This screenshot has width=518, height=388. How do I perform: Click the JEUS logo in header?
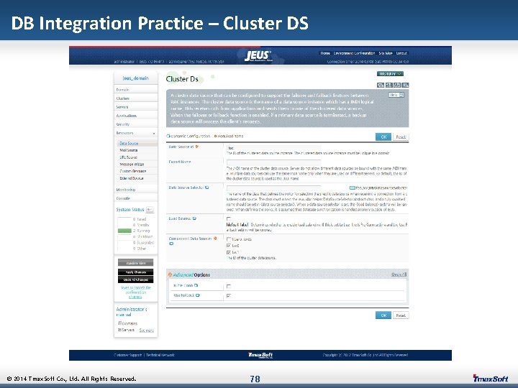click(x=258, y=55)
